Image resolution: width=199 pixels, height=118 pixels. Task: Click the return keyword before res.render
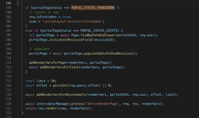tap(31, 108)
